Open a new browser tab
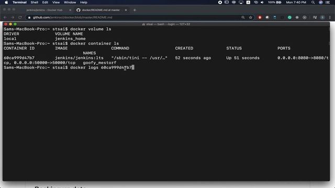Viewport: 335px width, 188px height. tap(135, 10)
